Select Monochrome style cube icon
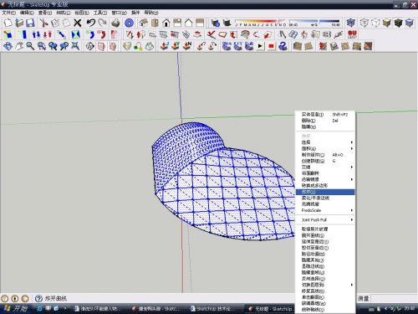The width and height of the screenshot is (418, 314). 410,23
